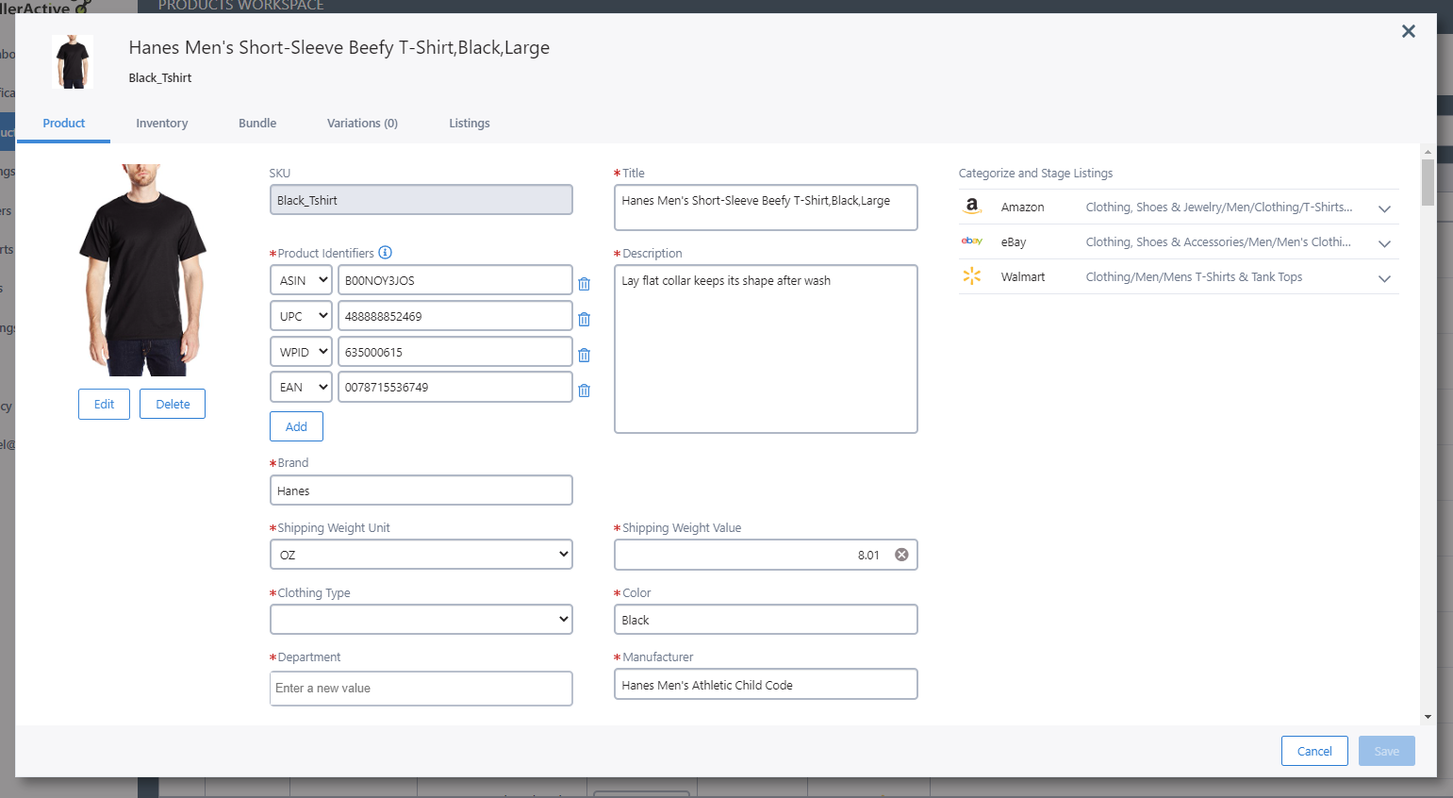Open the Listings tab
Viewport: 1453px width, 798px height.
point(469,124)
